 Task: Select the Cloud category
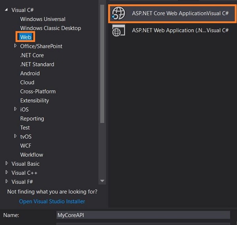pos(27,82)
